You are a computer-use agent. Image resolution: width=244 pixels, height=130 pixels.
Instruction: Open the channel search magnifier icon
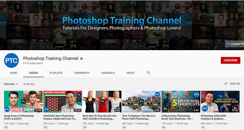[149, 73]
